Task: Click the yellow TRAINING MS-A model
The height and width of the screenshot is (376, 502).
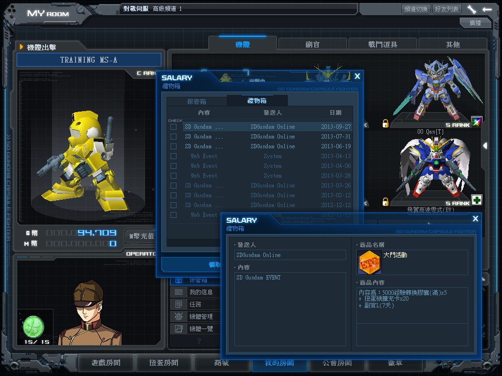Action: pos(83,161)
